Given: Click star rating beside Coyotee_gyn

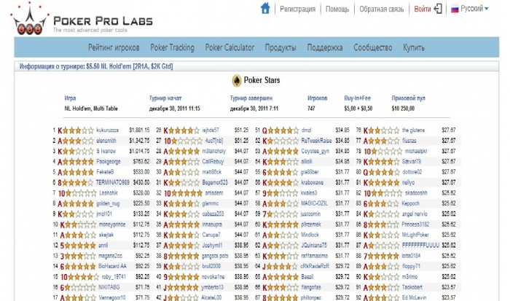Looking at the screenshot, I should tap(283, 152).
